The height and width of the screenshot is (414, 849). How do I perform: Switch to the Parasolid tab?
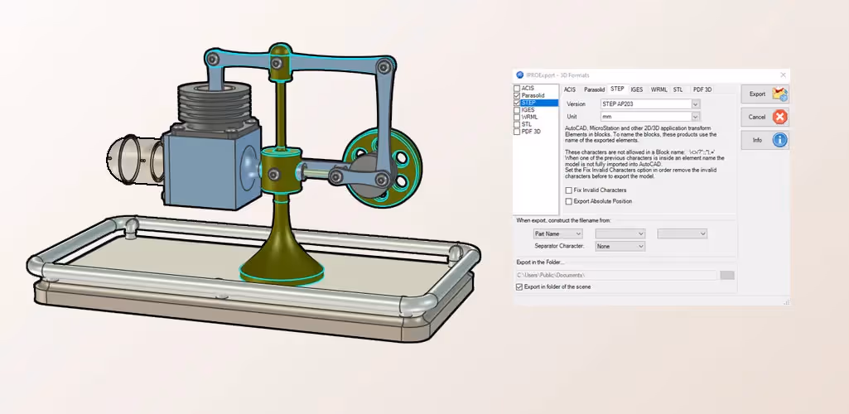coord(594,89)
